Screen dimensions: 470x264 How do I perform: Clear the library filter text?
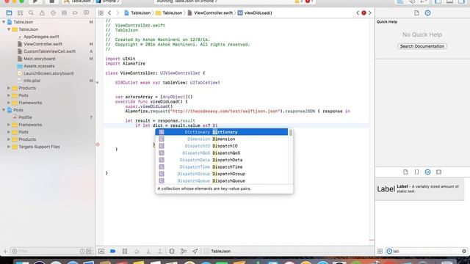tap(464, 251)
